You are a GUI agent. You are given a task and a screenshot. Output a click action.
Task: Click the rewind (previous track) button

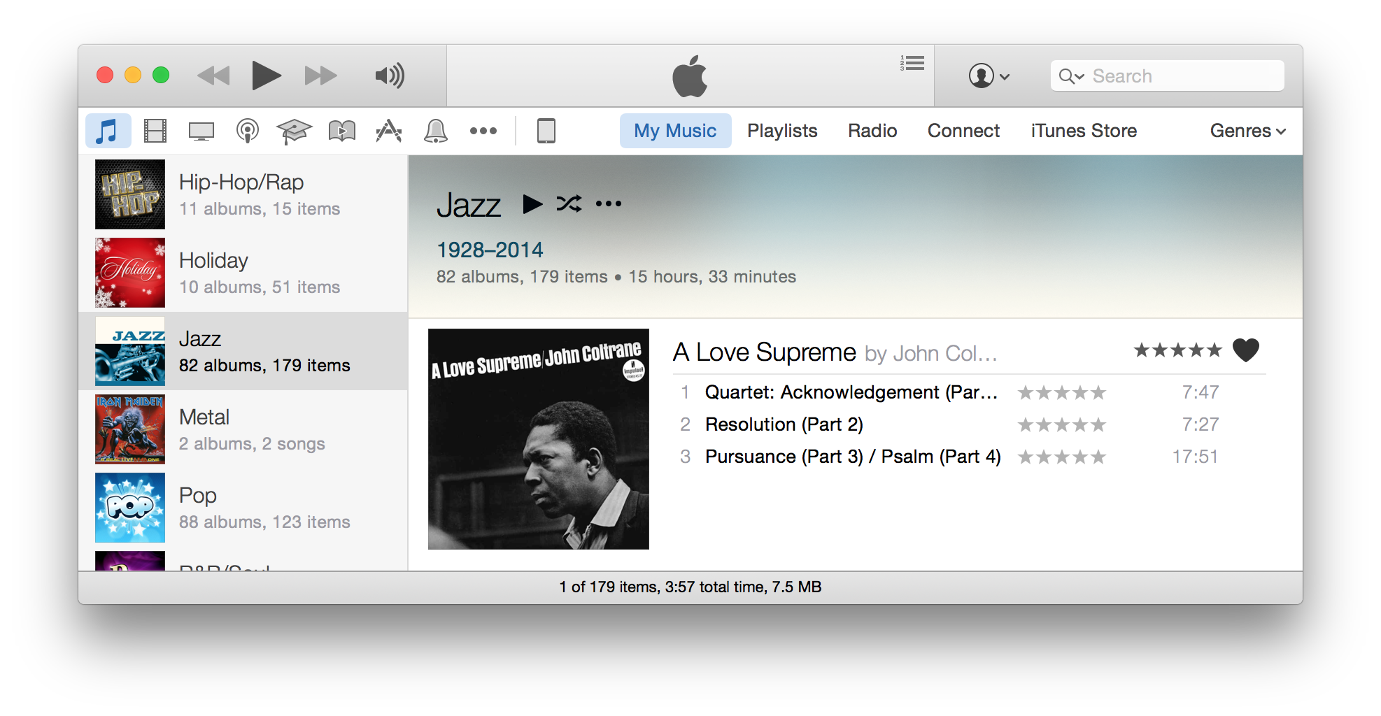click(213, 76)
